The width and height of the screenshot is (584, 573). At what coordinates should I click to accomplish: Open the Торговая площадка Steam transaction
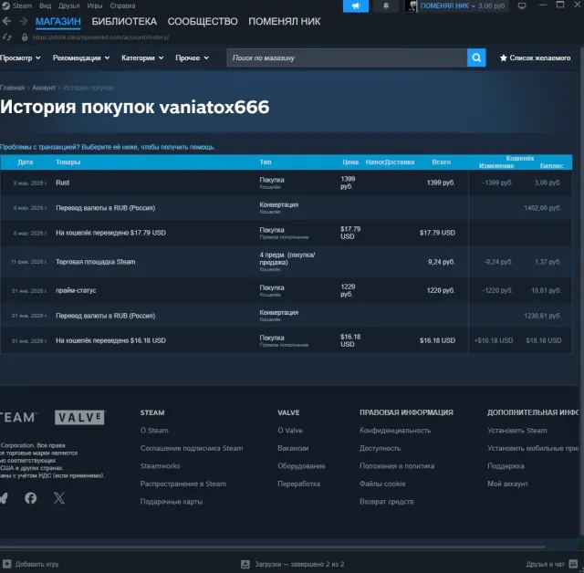click(286, 262)
